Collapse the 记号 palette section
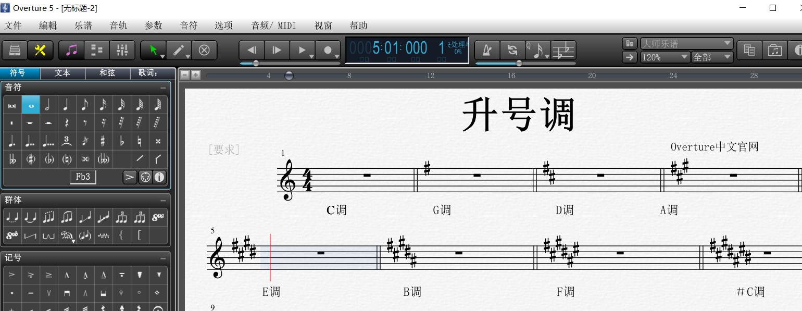802x311 pixels. pyautogui.click(x=162, y=257)
